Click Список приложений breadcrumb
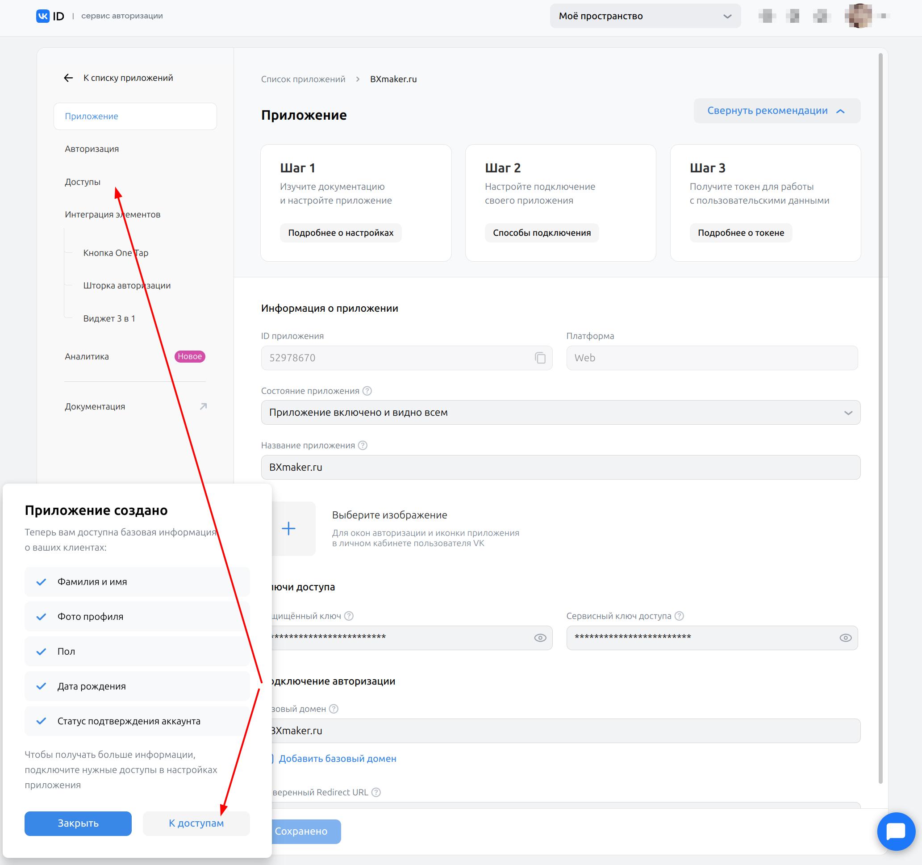Screen dimensions: 922x865 tap(303, 79)
